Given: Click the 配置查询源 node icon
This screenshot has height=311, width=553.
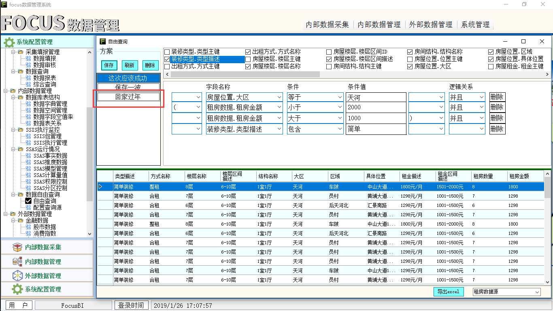Looking at the screenshot, I should 28,207.
